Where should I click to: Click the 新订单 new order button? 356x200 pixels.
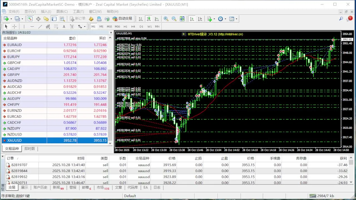(78, 19)
